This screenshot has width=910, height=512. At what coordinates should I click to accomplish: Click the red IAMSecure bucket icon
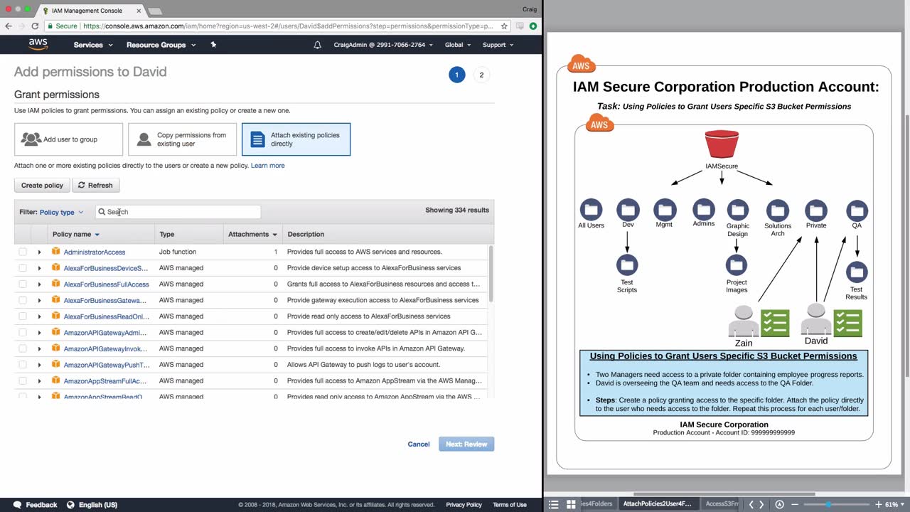(x=722, y=144)
